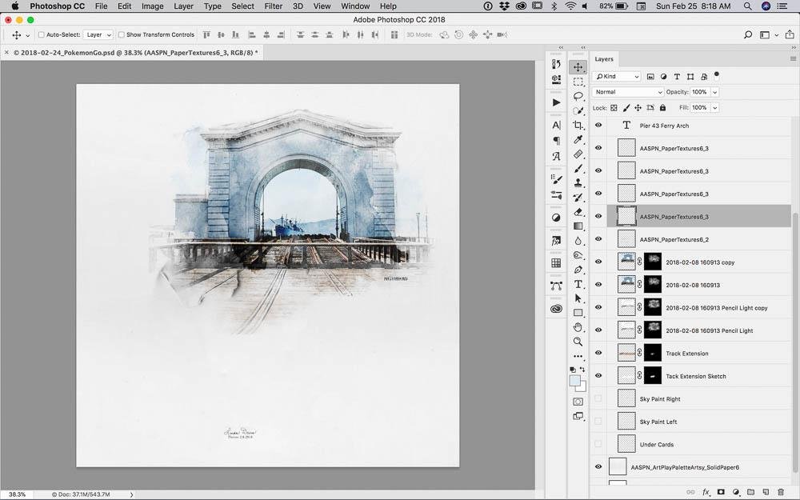The height and width of the screenshot is (500, 800).
Task: Delete layer using trash icon
Action: coord(781,492)
